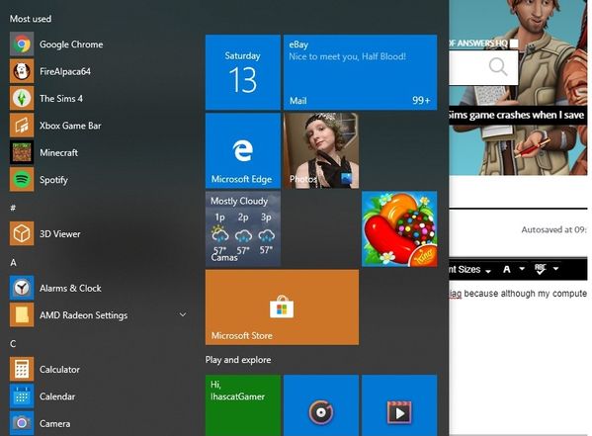Image resolution: width=592 pixels, height=436 pixels.
Task: Click the Answers HQ header link
Action: tap(478, 44)
